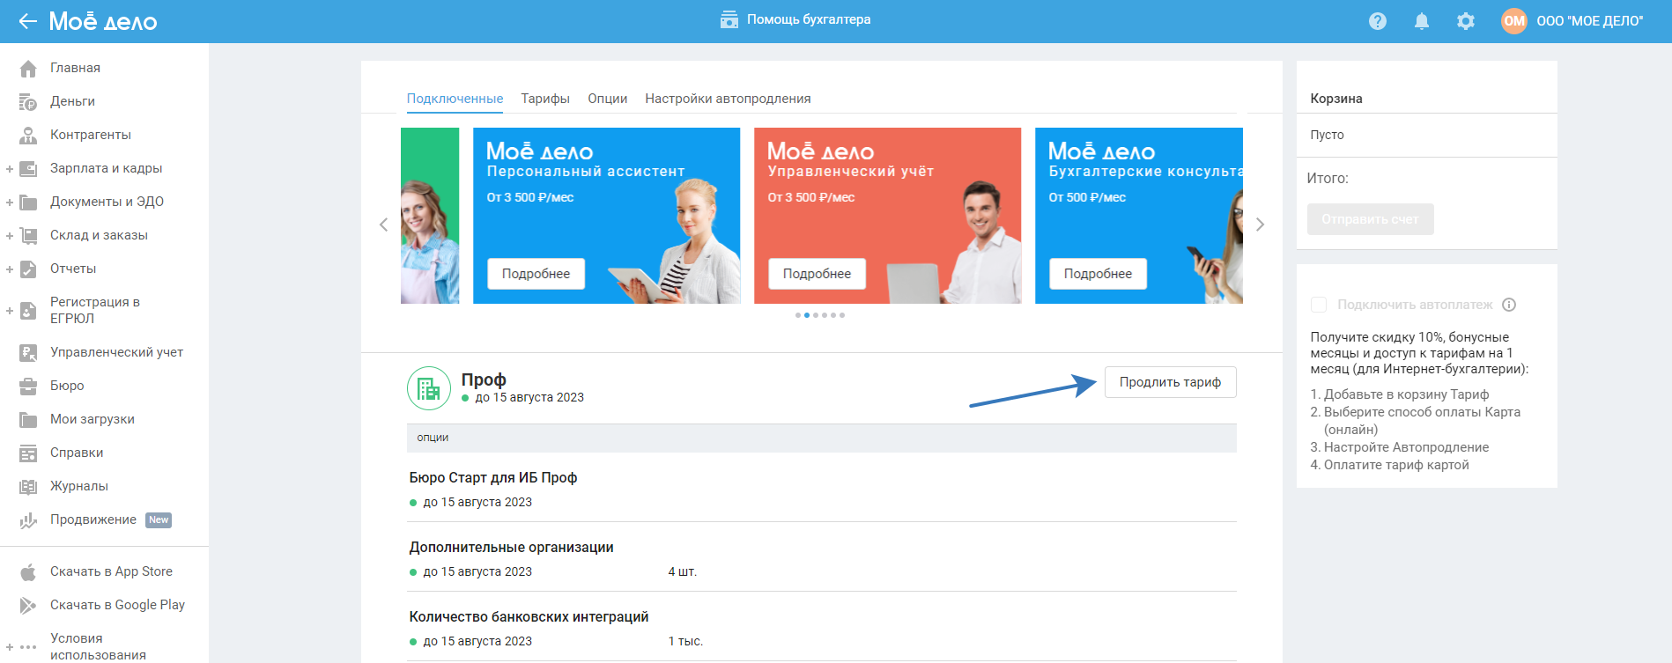Switch to the Подключенные tab
The height and width of the screenshot is (663, 1672).
click(455, 99)
